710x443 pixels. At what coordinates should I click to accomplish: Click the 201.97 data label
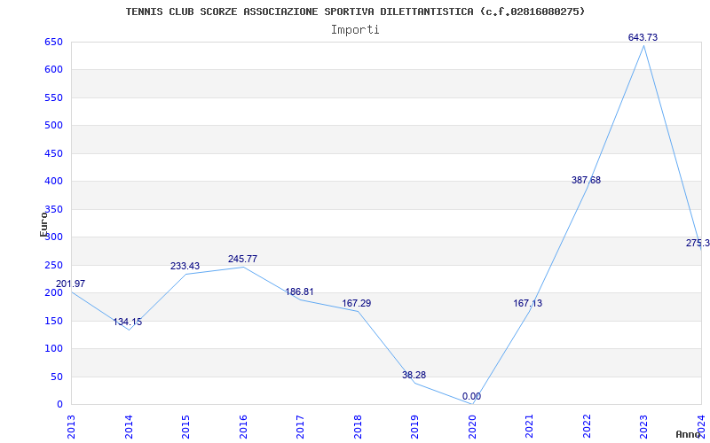(x=71, y=284)
